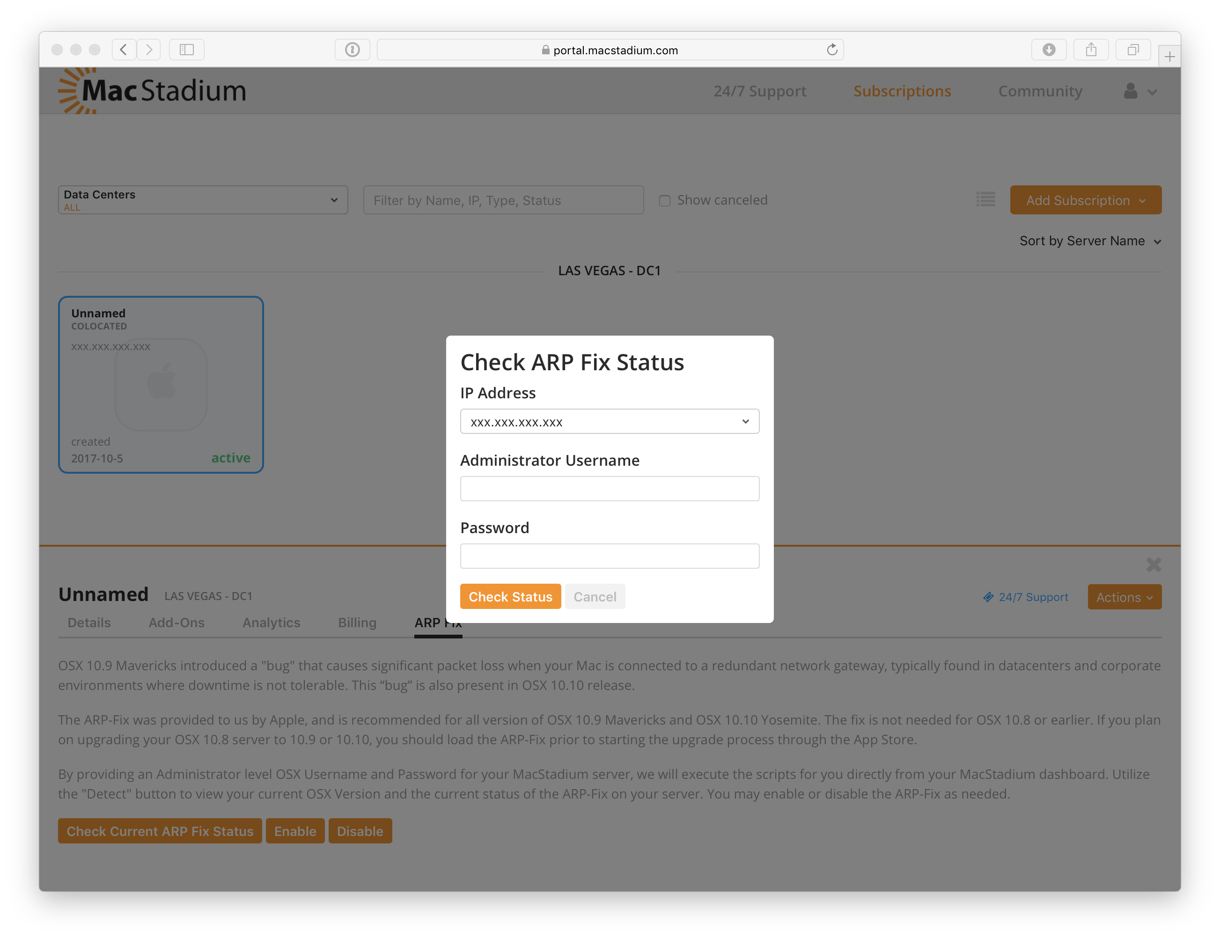Switch to list view icon
This screenshot has width=1220, height=938.
[x=985, y=199]
